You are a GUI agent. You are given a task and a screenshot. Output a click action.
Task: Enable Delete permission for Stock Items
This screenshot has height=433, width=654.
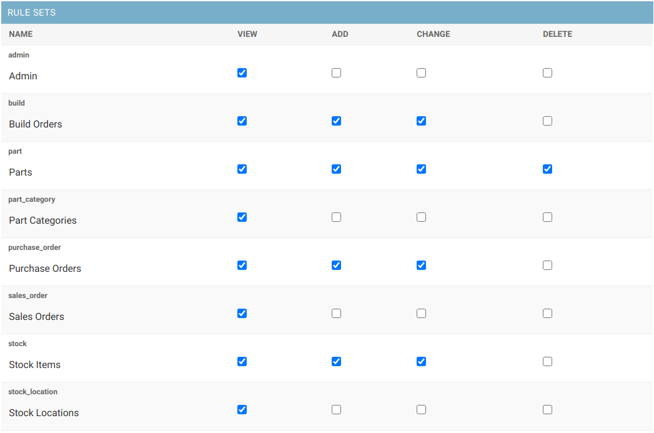tap(548, 362)
